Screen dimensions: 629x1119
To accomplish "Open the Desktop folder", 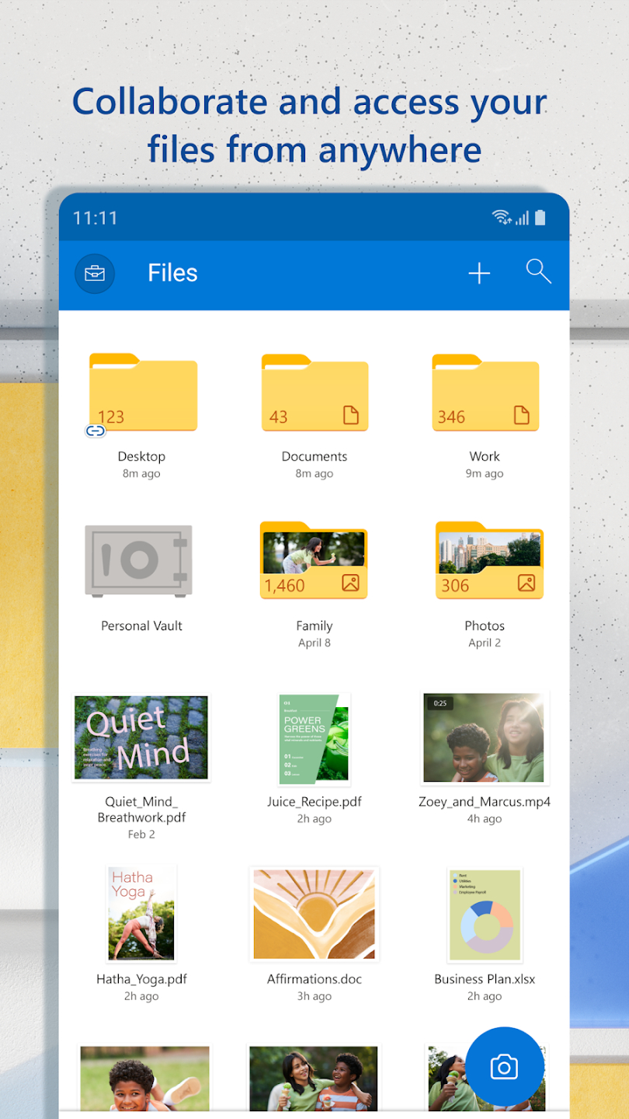I will click(x=141, y=394).
